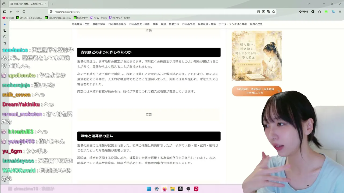This screenshot has width=344, height=193.
Task: Open the 日本神話の場所 menu
Action: (x=117, y=24)
